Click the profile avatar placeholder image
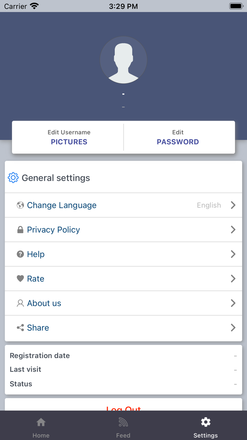This screenshot has width=247, height=440. pos(123,60)
